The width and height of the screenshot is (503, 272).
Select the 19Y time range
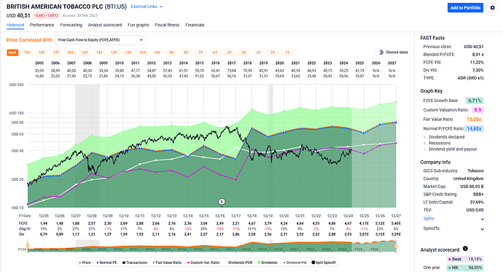[27, 53]
